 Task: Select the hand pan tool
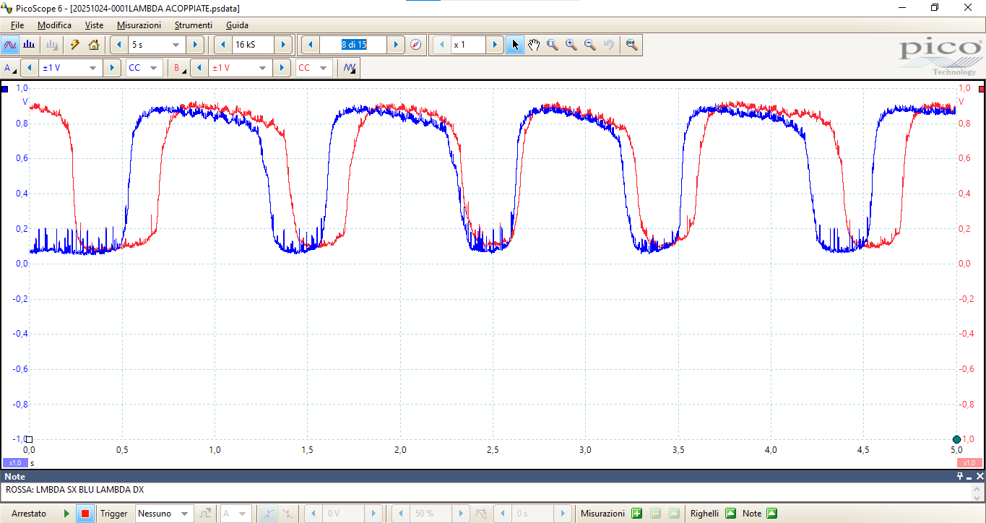(533, 45)
